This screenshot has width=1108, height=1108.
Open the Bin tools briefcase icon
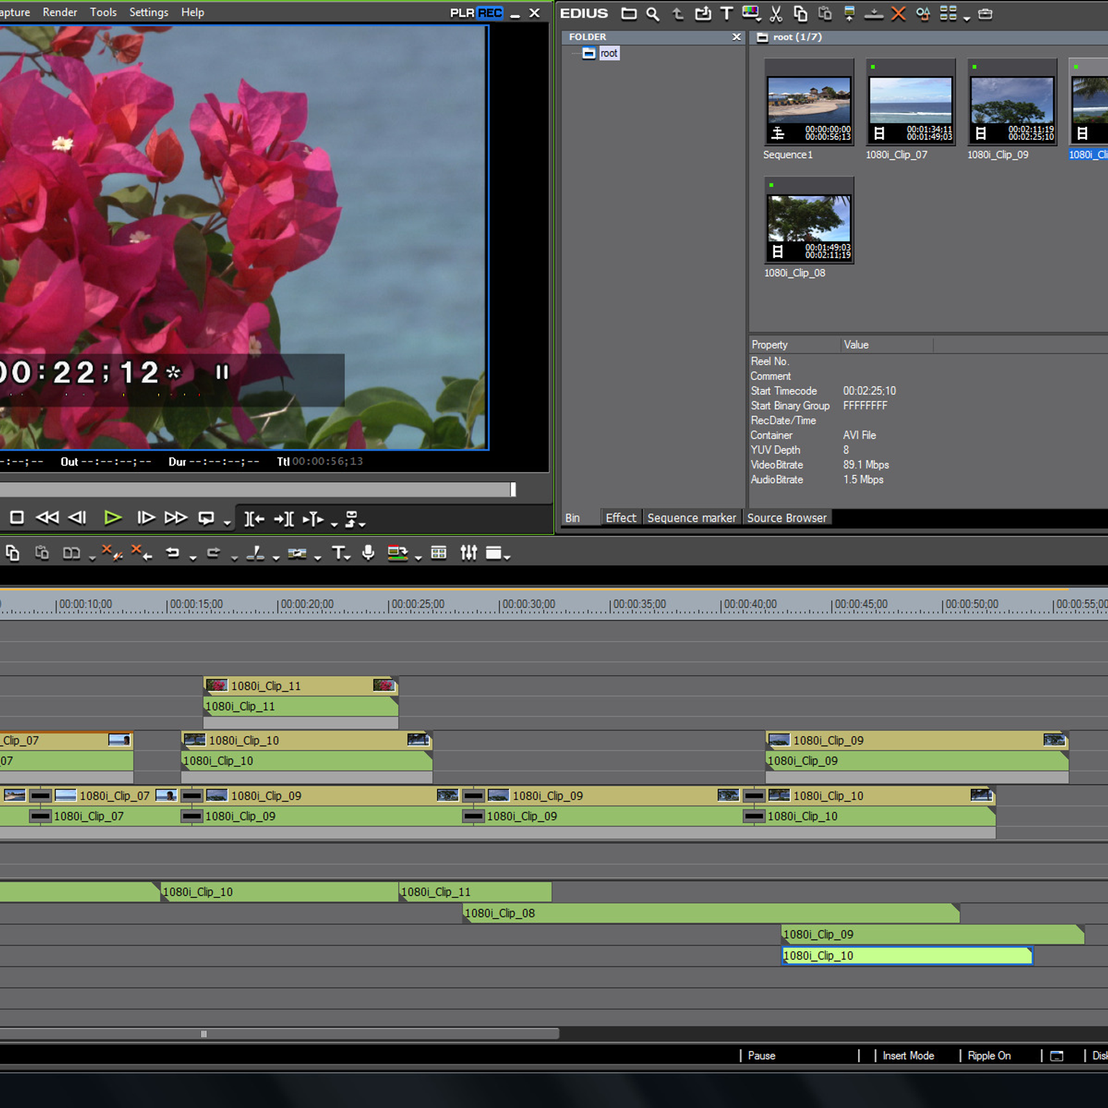coord(985,13)
